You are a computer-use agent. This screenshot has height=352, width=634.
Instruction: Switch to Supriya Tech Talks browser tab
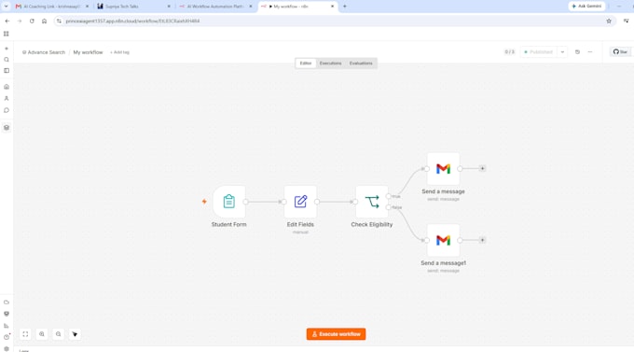[133, 7]
